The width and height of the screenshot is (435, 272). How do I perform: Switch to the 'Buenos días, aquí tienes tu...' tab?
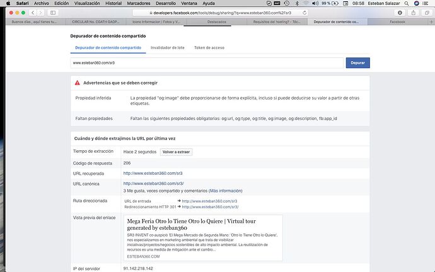(x=35, y=21)
